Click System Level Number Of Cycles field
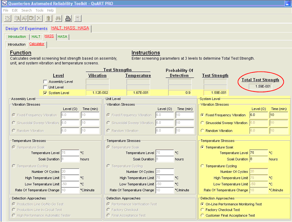The image size is (292, 222). click(x=259, y=171)
